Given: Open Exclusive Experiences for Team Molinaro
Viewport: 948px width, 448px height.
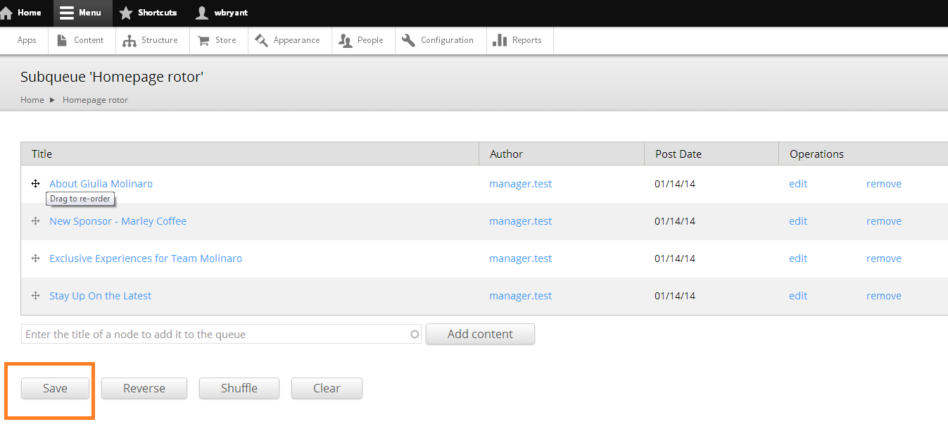Looking at the screenshot, I should tap(146, 259).
